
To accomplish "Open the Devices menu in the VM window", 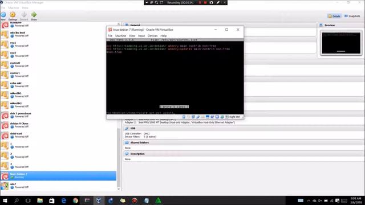I will (x=152, y=36).
